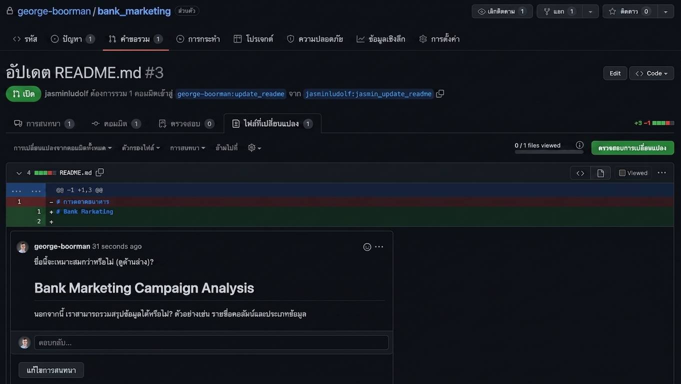Click the avatar beside the reply field

24,342
